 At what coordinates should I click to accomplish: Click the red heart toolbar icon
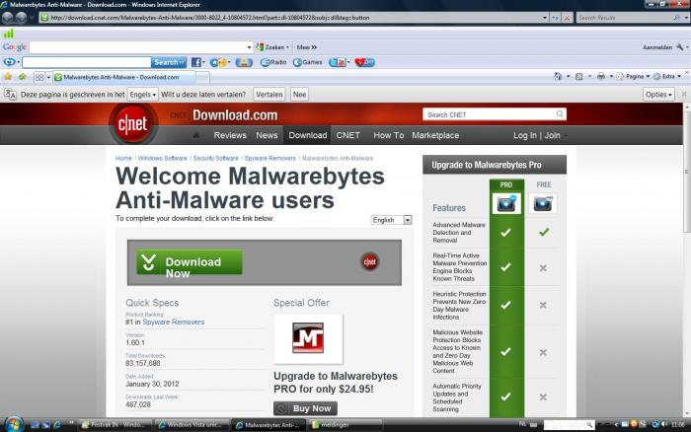[364, 62]
